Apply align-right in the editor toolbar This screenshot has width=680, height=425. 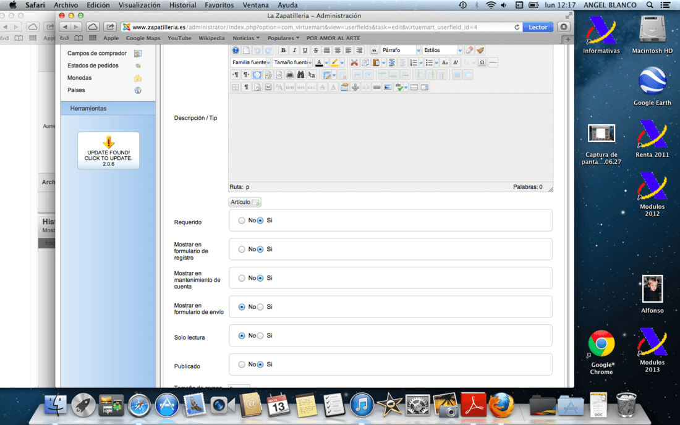pyautogui.click(x=359, y=50)
